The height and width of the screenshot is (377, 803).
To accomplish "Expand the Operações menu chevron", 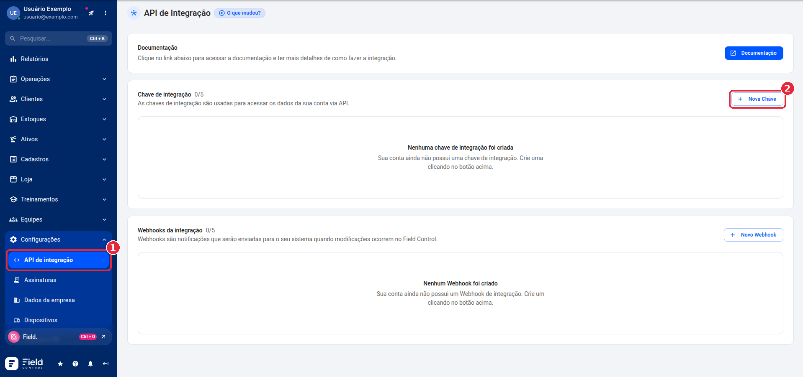I will tap(104, 79).
